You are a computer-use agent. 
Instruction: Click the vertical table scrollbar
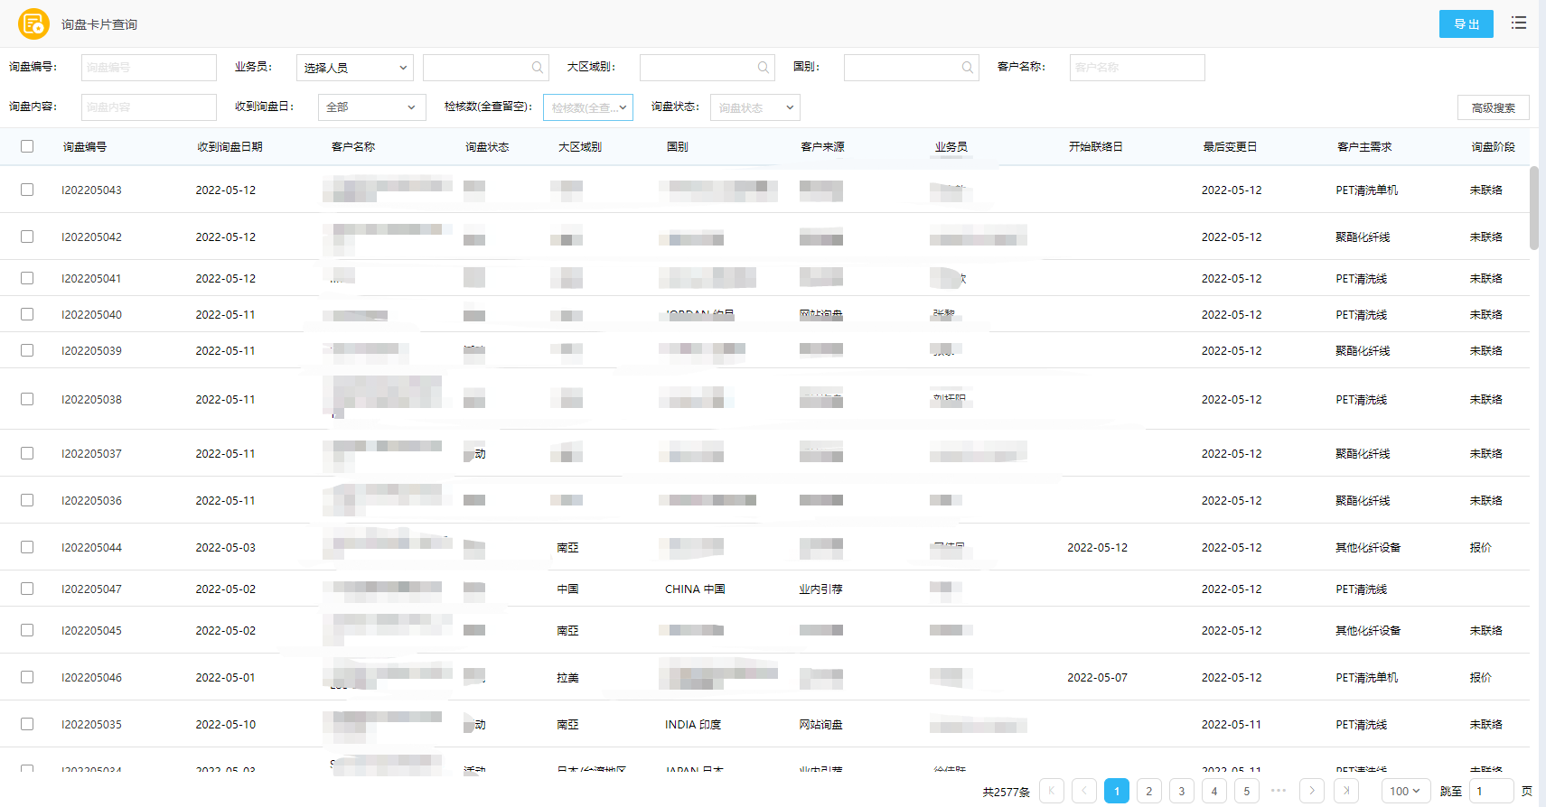1534,208
